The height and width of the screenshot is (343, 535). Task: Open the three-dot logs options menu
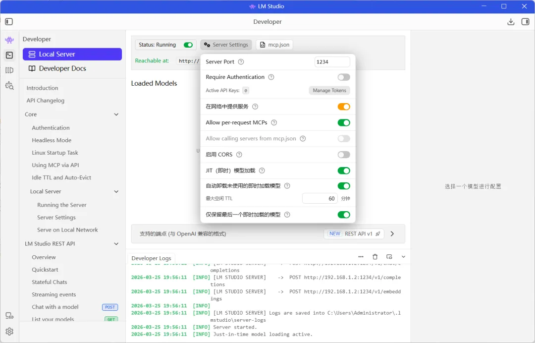[x=361, y=257]
